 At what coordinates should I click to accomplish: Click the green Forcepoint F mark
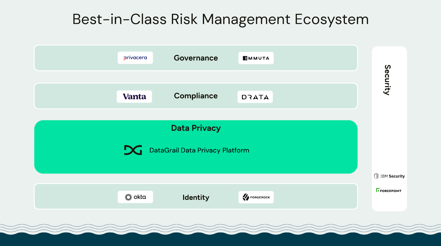tap(378, 190)
